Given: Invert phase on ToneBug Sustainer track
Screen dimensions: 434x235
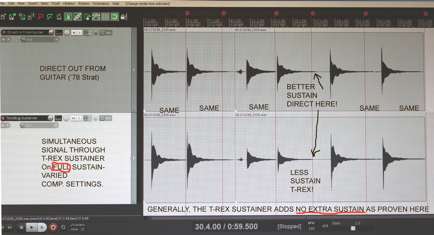Looking at the screenshot, I should click(95, 118).
